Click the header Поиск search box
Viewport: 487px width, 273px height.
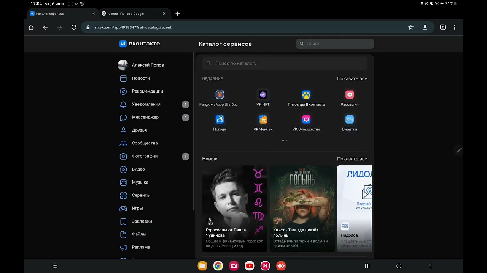coord(335,44)
